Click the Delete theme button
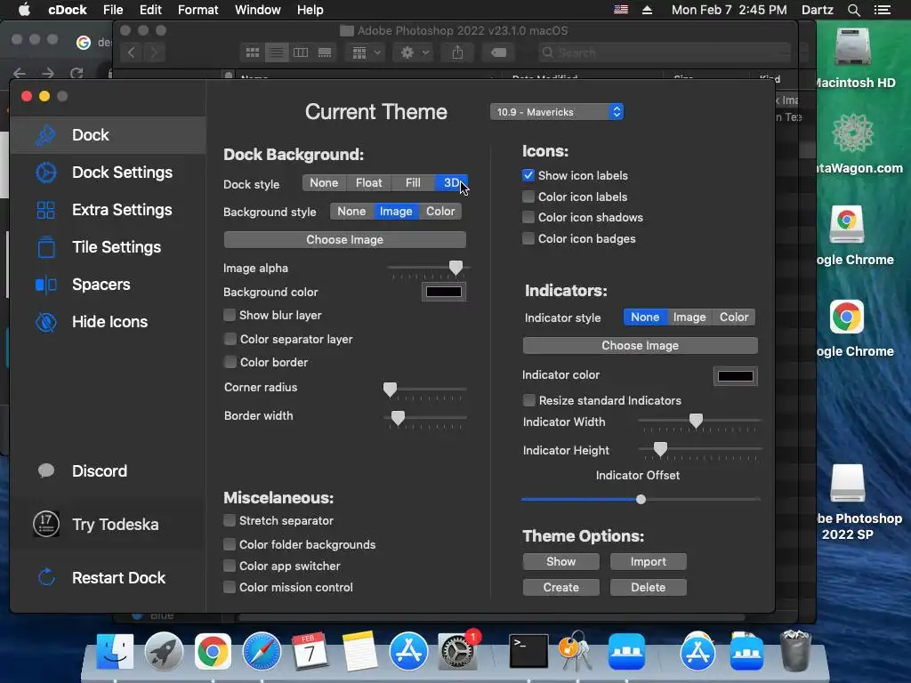 click(649, 587)
